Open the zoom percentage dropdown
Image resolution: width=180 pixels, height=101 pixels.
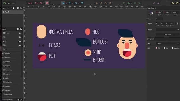33,3
